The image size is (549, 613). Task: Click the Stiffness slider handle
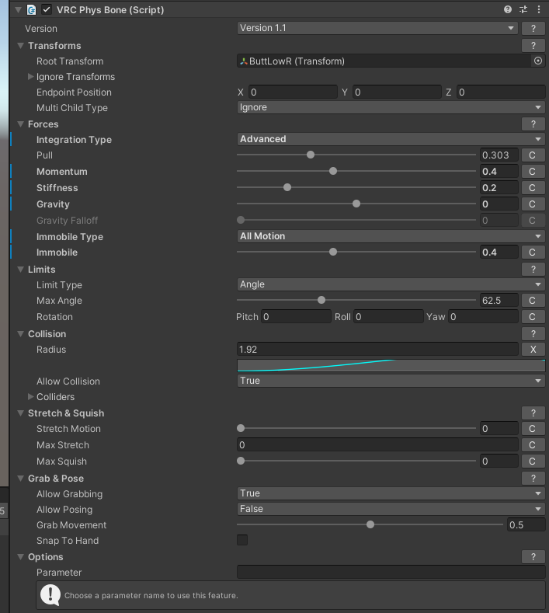point(287,188)
